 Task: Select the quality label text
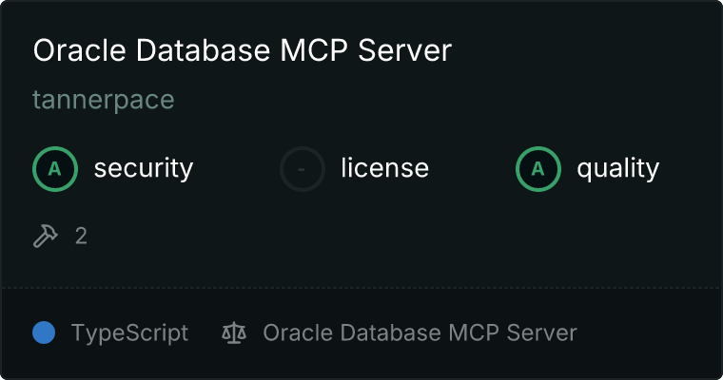[617, 169]
